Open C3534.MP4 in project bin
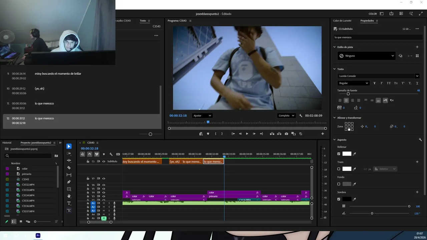The width and height of the screenshot is (427, 240). click(28, 195)
